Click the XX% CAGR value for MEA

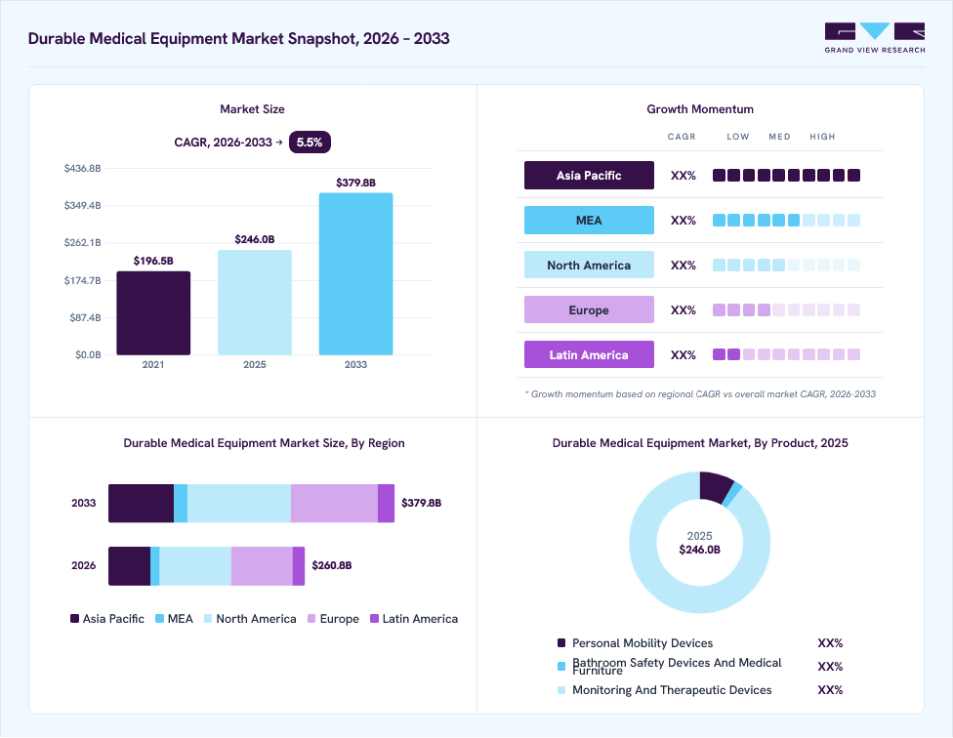pos(684,221)
